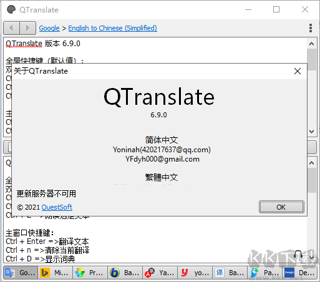Open the QuestSoft website link
This screenshot has height=282, width=320.
57,207
